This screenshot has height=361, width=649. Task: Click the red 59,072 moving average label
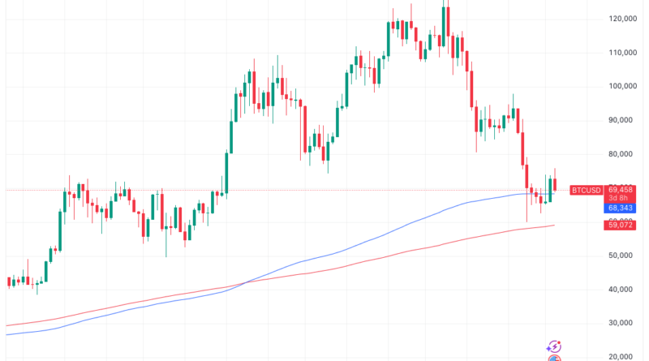pyautogui.click(x=621, y=225)
